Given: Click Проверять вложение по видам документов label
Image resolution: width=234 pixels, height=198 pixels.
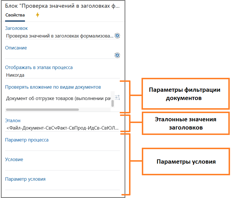Looking at the screenshot, I should click(53, 87).
